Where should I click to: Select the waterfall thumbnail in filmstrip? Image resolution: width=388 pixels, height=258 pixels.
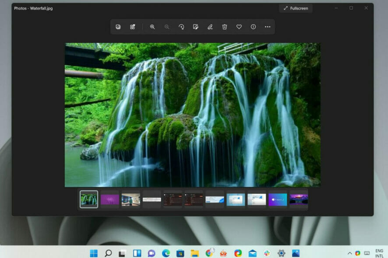pos(89,199)
